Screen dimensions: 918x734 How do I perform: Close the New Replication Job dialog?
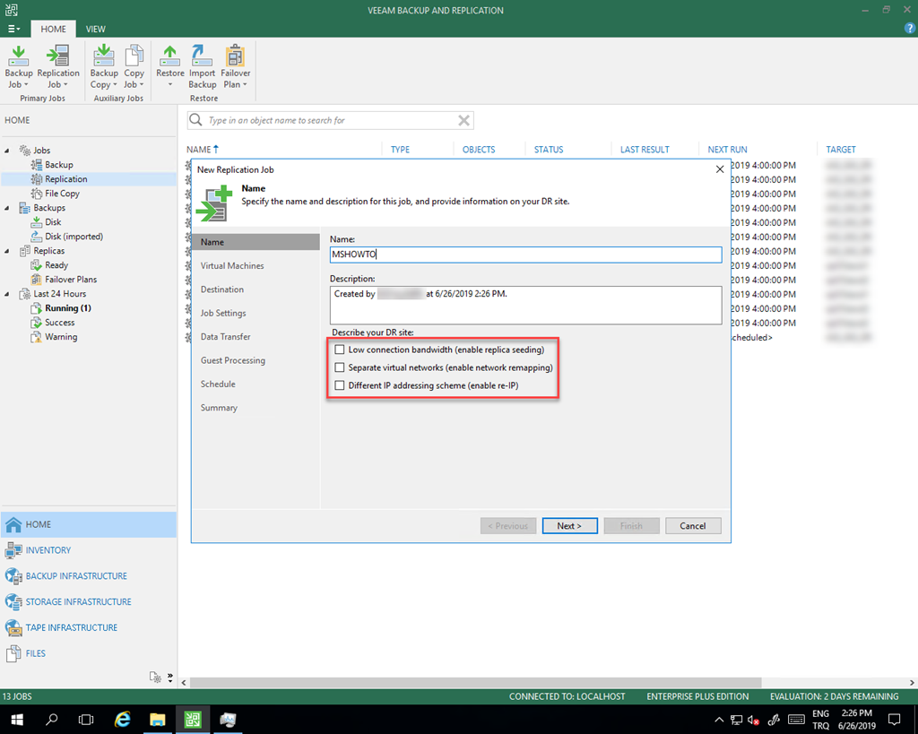pos(720,169)
